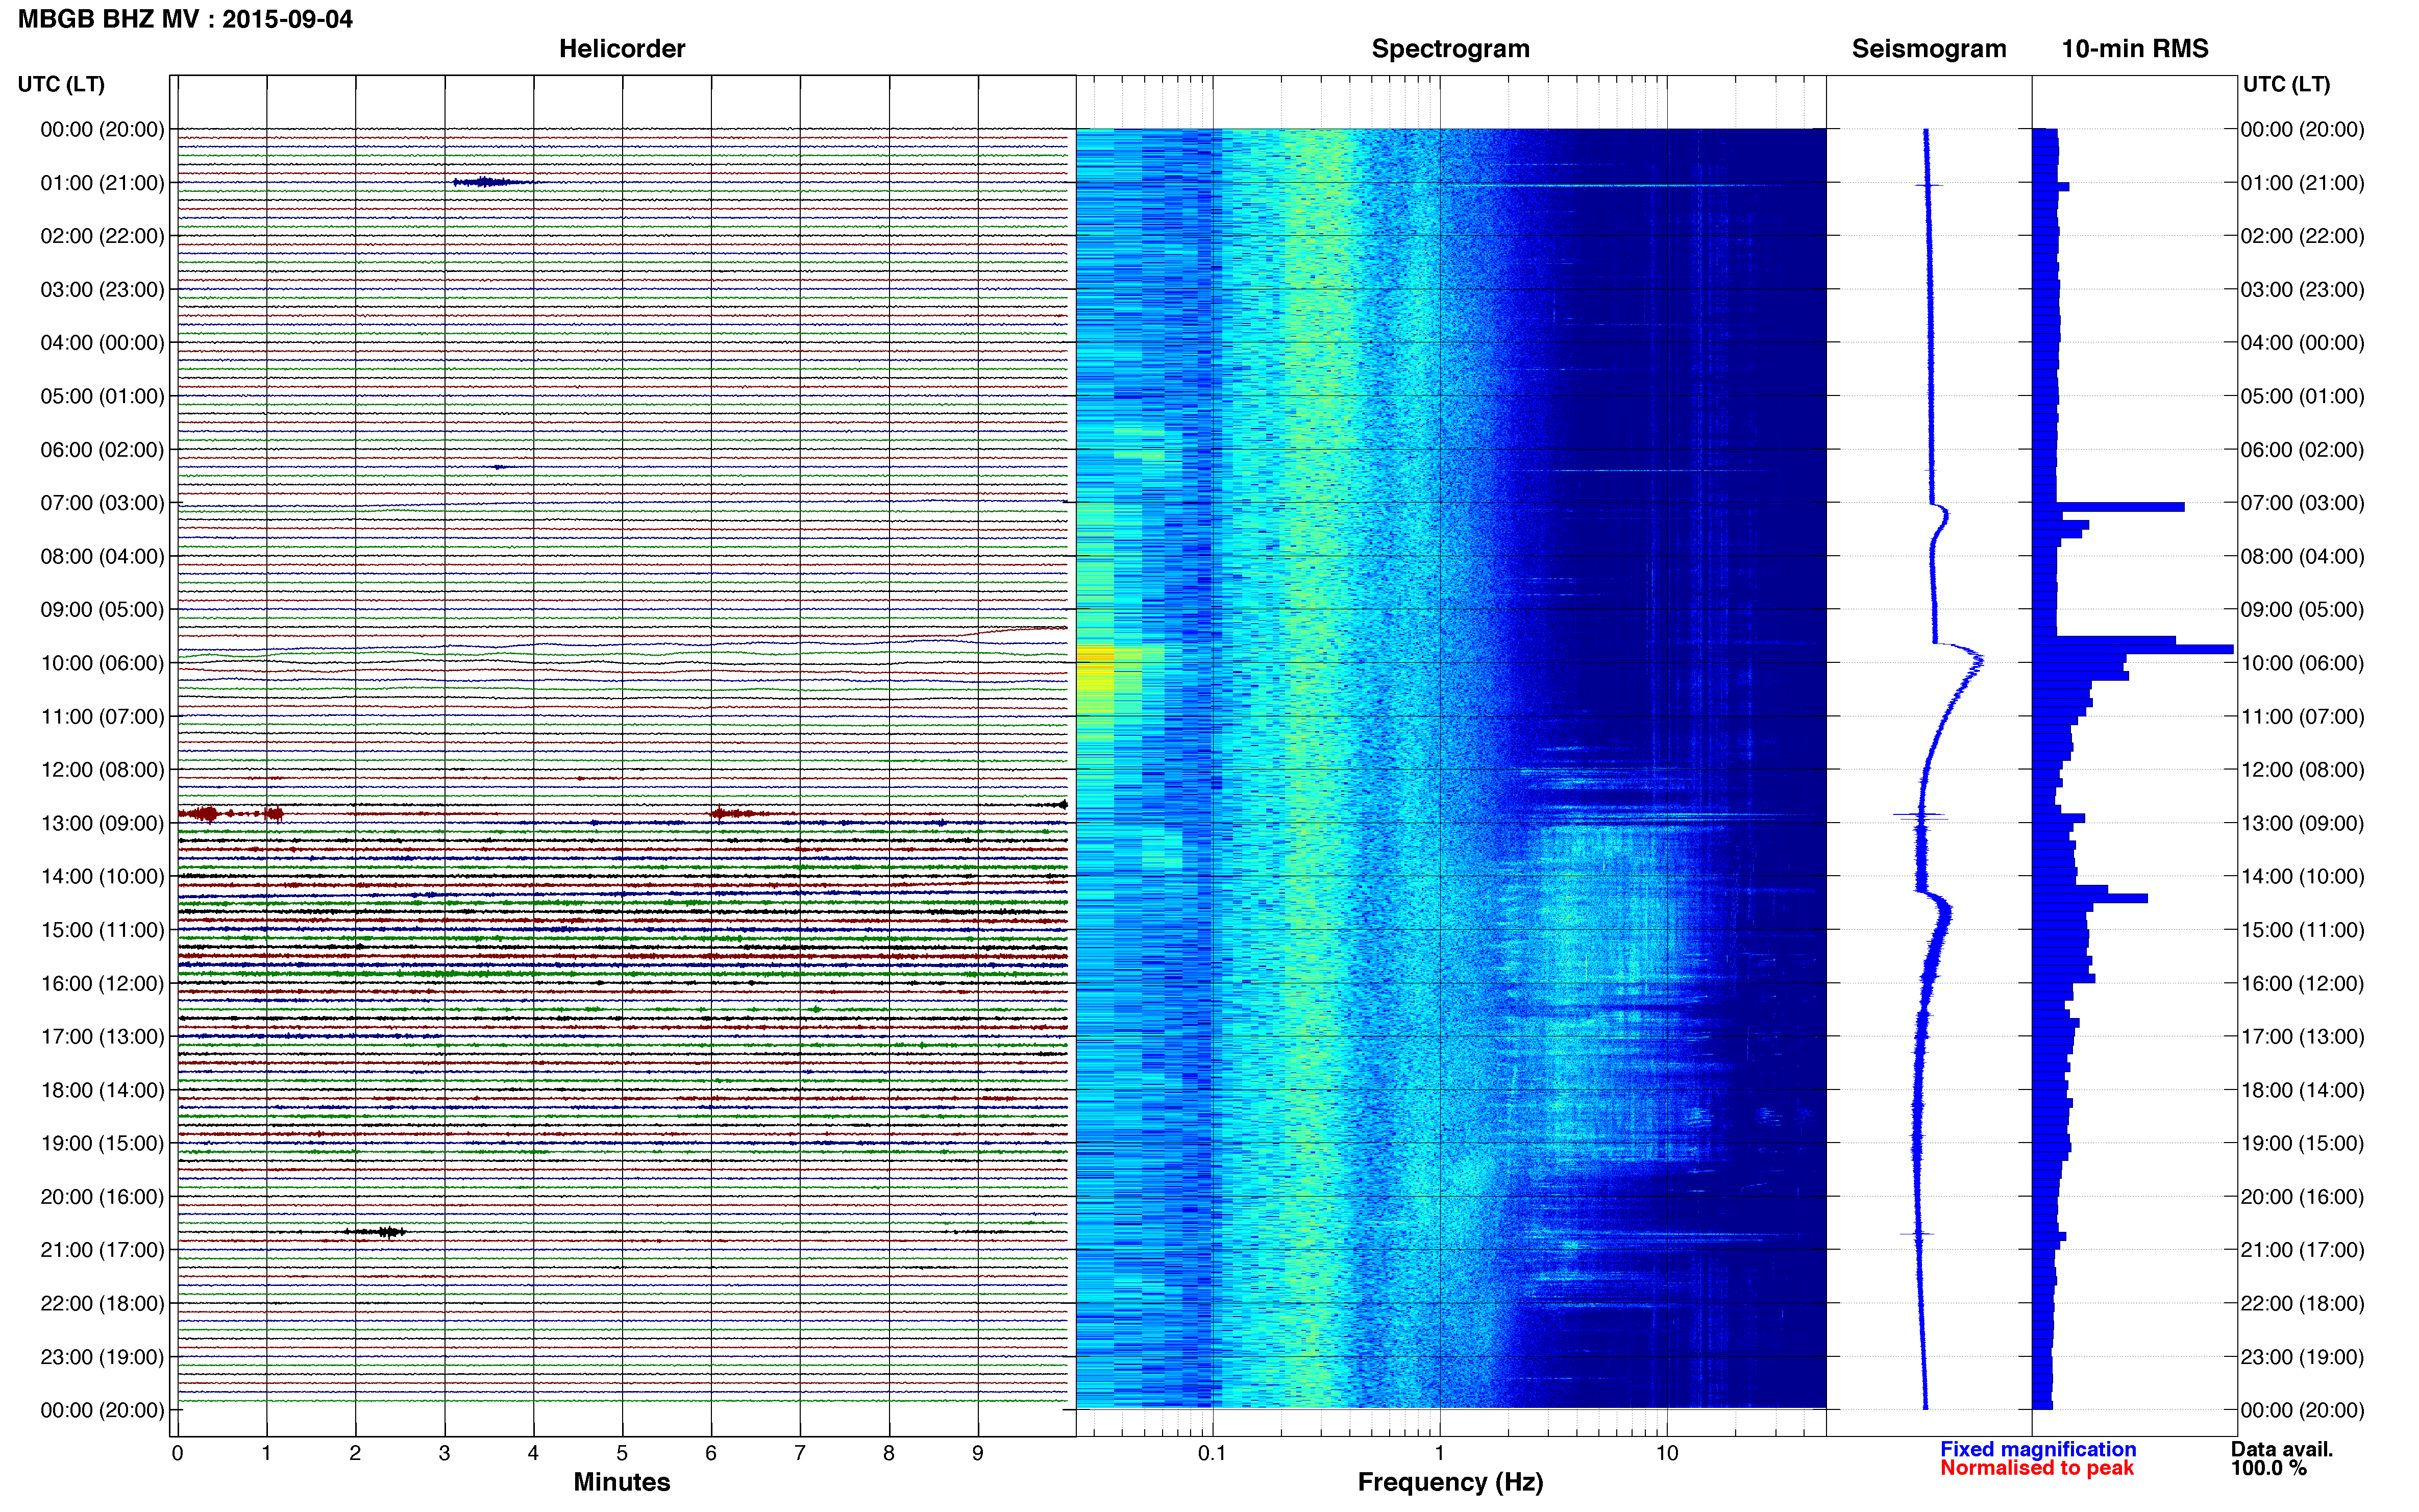Click the 'Normalised to peak' legend text

2037,1468
